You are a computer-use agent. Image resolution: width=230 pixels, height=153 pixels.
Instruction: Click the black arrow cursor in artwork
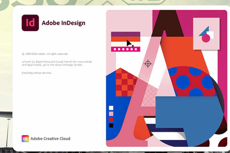130,43
